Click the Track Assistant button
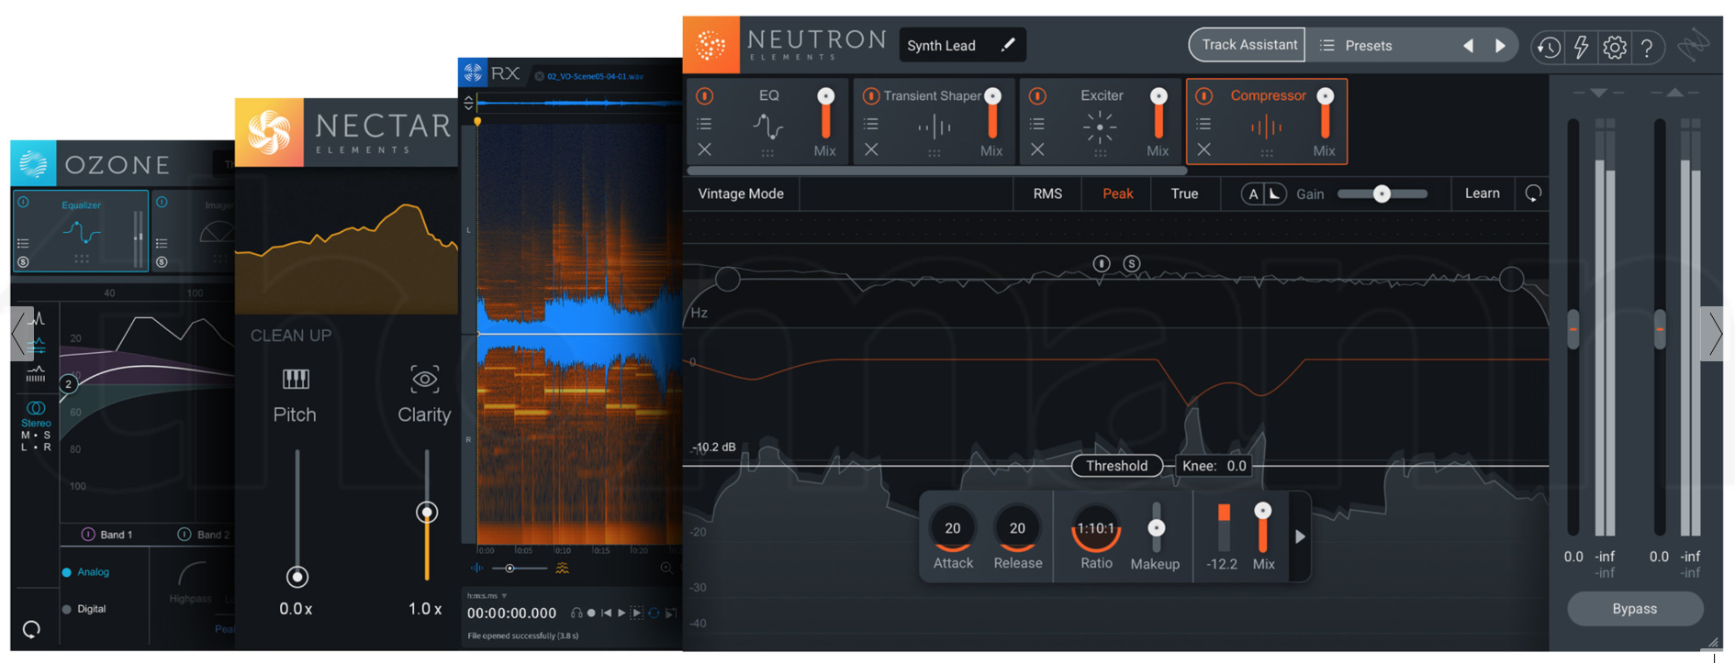 [x=1248, y=45]
